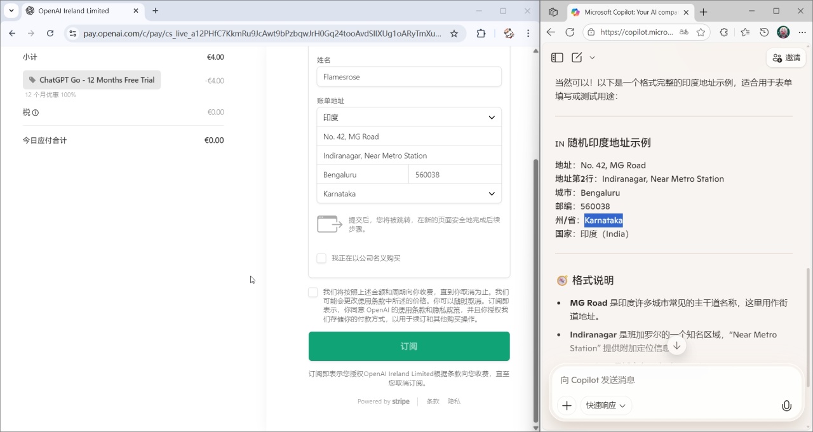Screen dimensions: 813x432
Task: Open Stripe 条款 link
Action: tap(433, 402)
